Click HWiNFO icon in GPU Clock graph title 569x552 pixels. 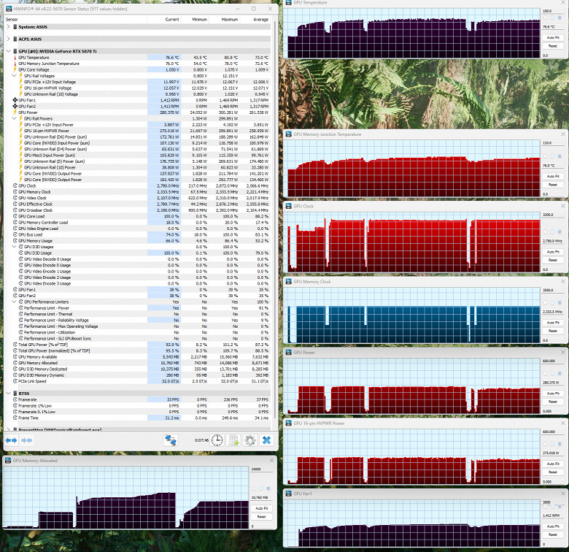tap(289, 206)
